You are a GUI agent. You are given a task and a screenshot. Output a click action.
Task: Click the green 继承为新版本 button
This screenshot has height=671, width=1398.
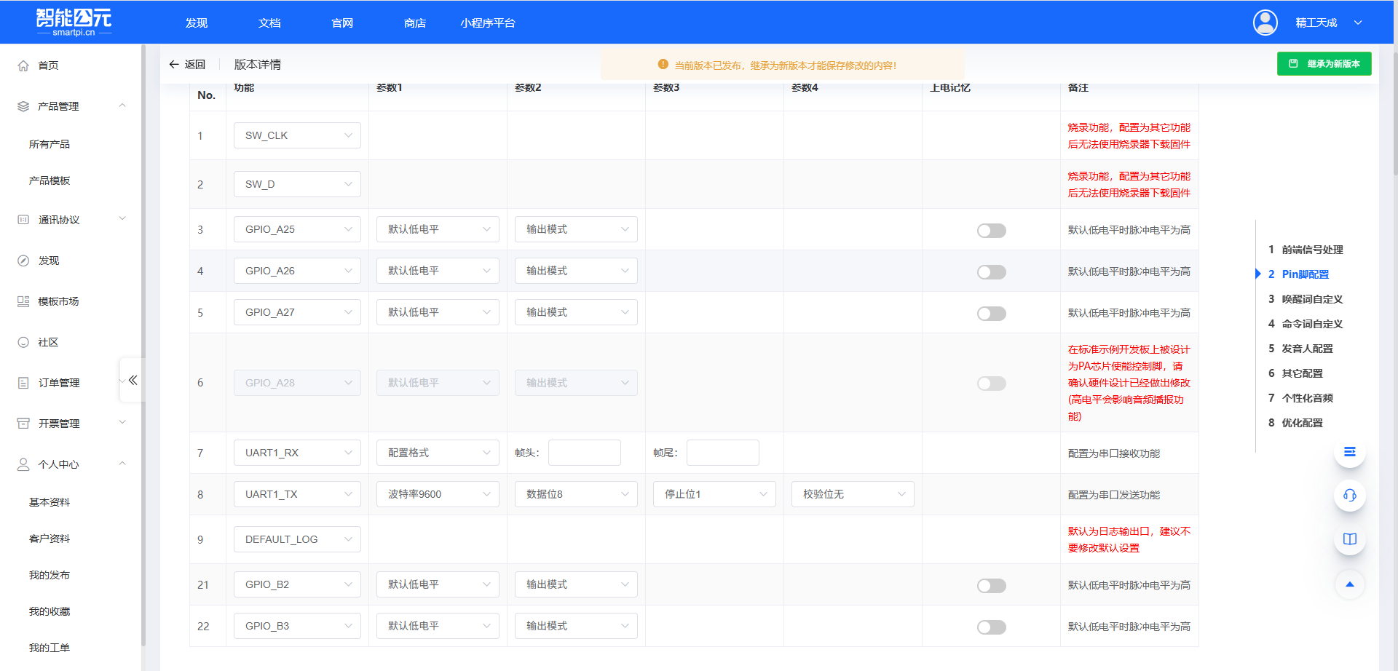click(1324, 64)
